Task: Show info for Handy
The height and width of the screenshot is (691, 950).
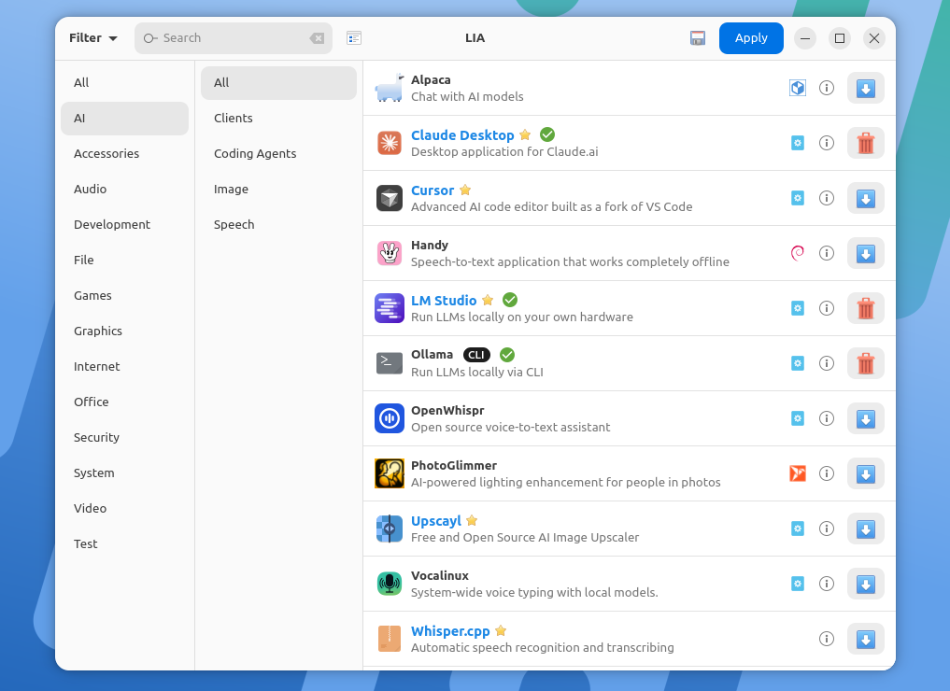Action: [x=827, y=253]
